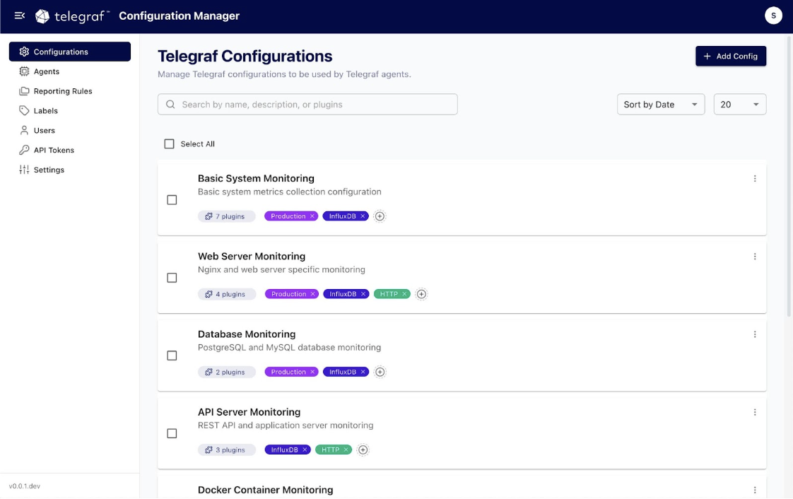Collapse the sidebar with the menu icon
Screen dimensions: 793x499
pos(20,16)
